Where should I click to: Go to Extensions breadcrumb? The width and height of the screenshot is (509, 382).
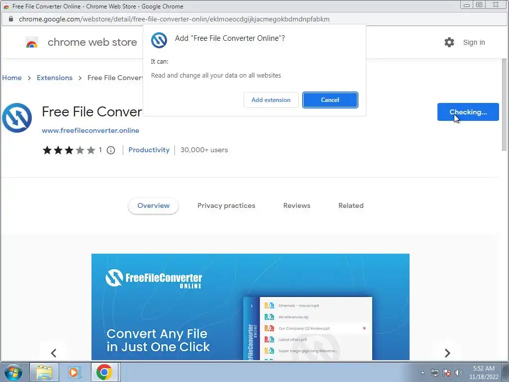(55, 78)
